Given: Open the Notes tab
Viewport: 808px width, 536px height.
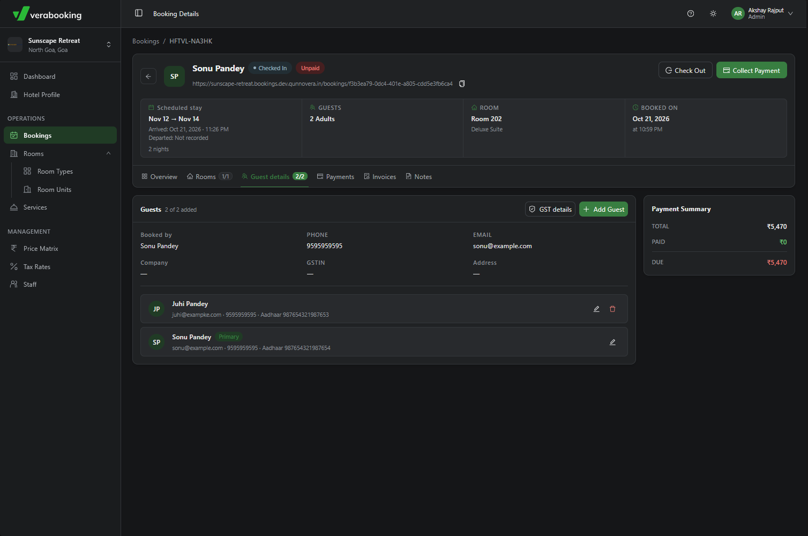Looking at the screenshot, I should pos(418,177).
